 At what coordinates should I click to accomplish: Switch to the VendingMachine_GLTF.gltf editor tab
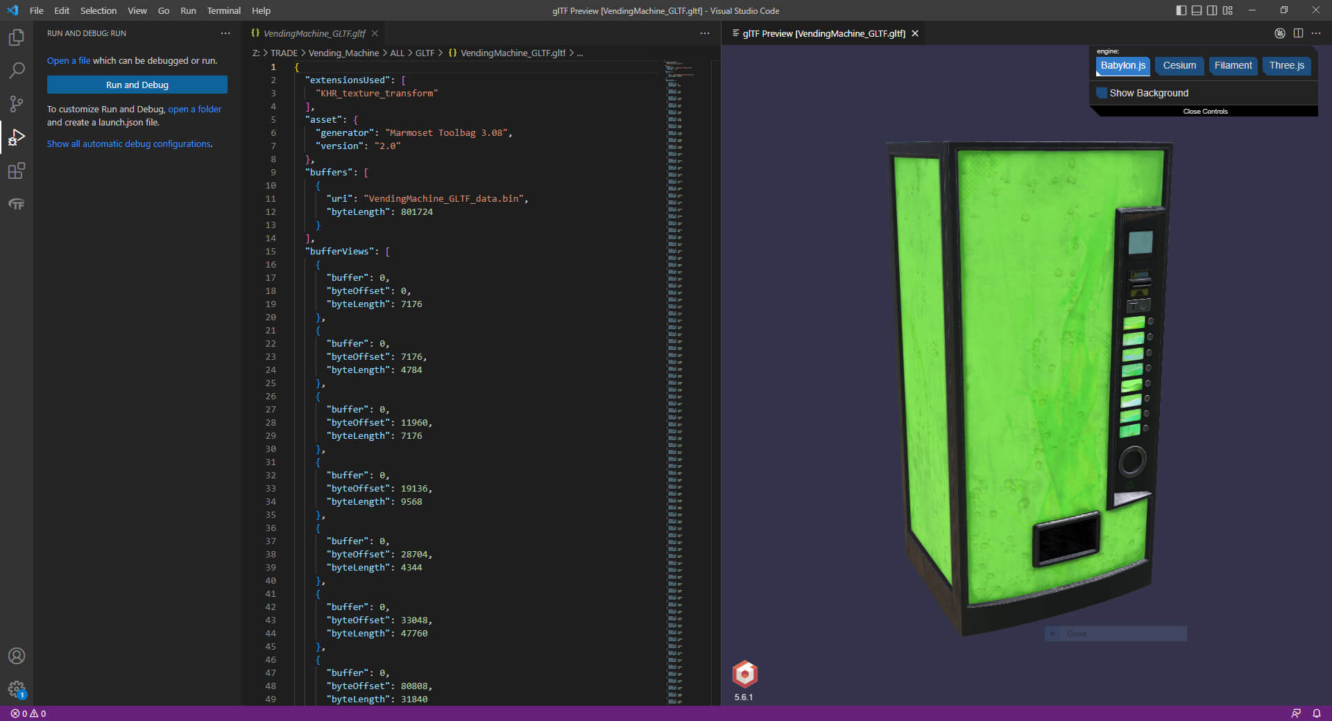314,33
